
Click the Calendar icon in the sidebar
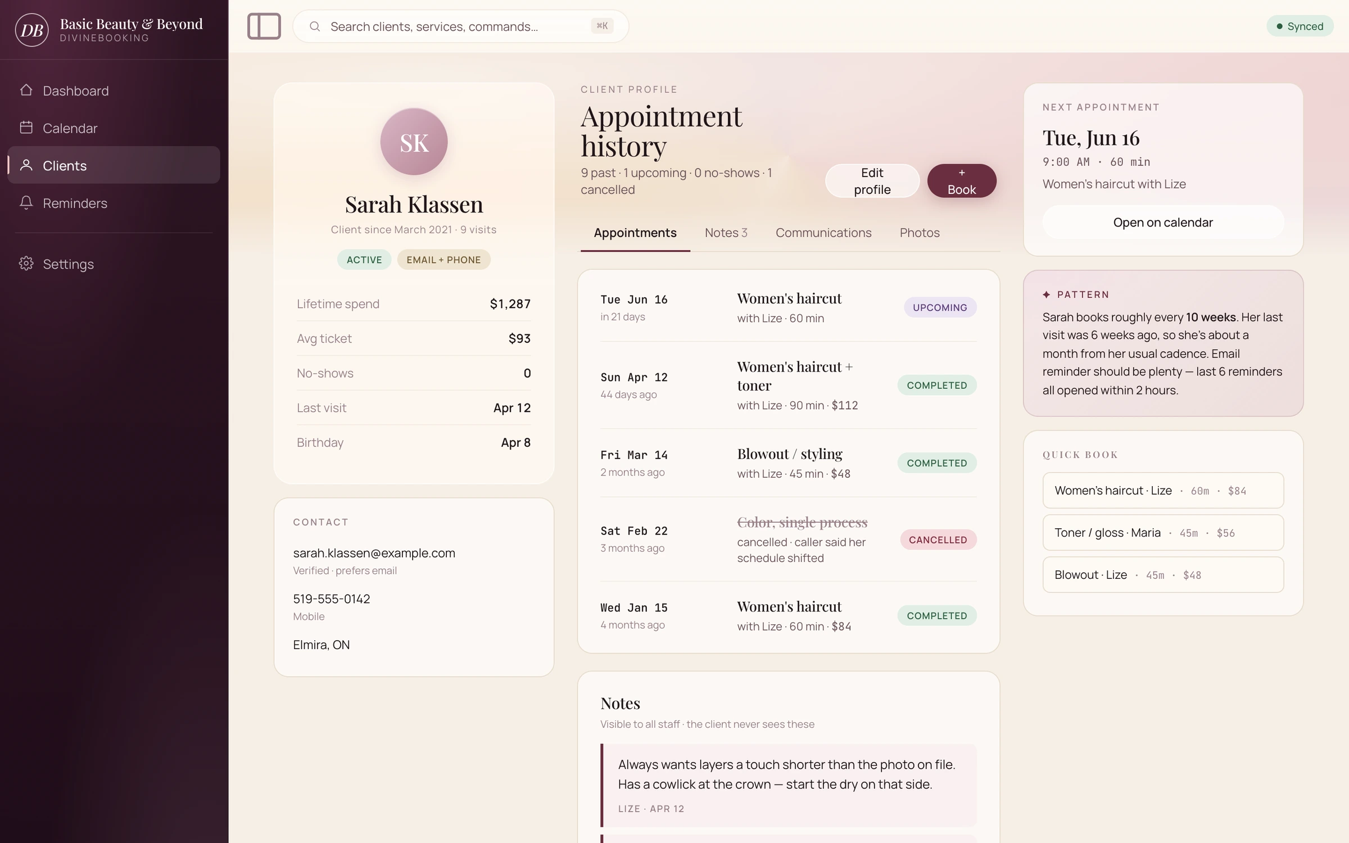click(26, 128)
